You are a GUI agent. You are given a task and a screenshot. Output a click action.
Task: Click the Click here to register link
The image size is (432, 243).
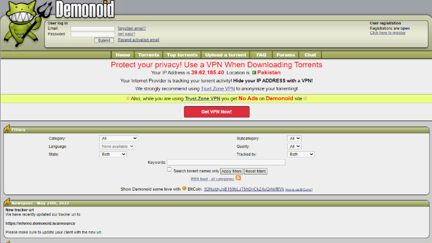click(388, 33)
